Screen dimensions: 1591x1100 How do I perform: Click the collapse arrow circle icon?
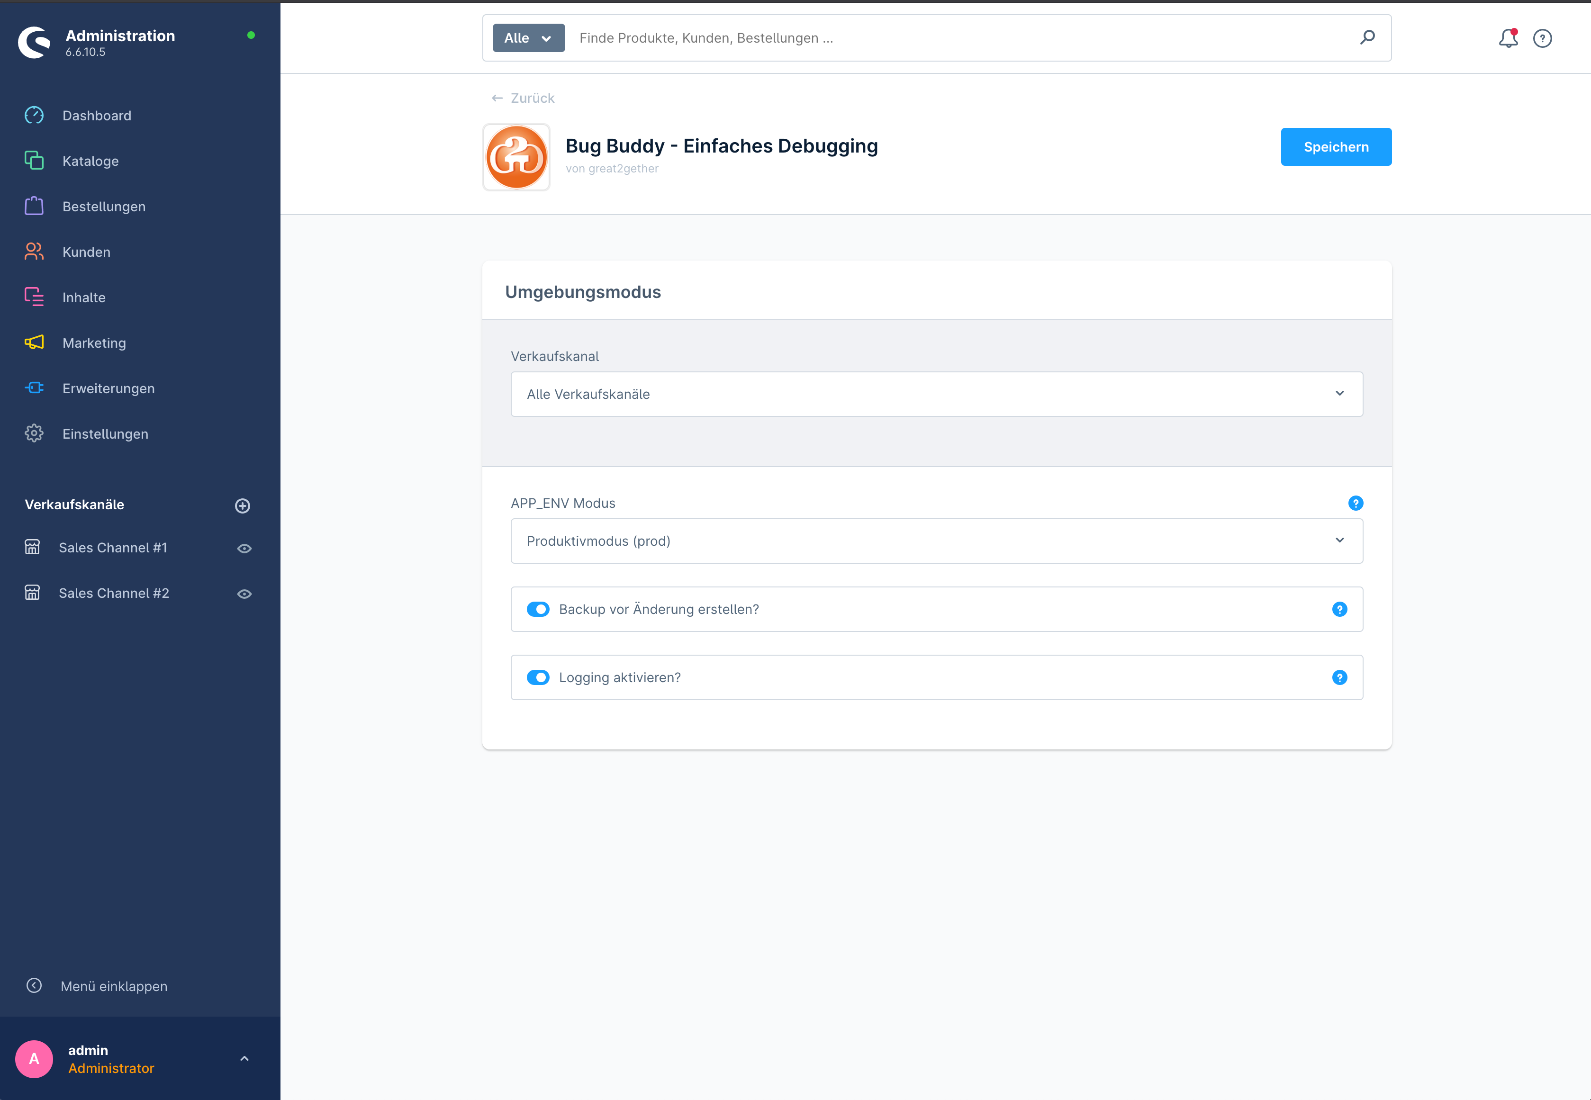point(34,985)
